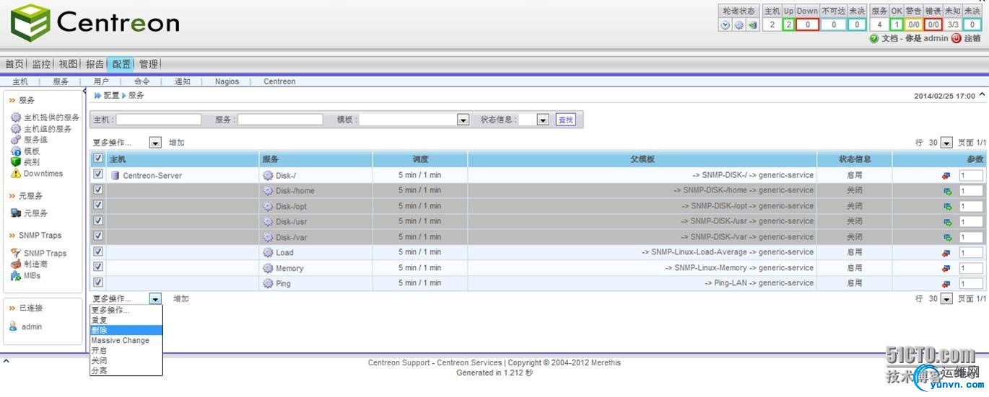Uncheck the Load row checkbox
Viewport: 989px width, 397px height.
(98, 251)
